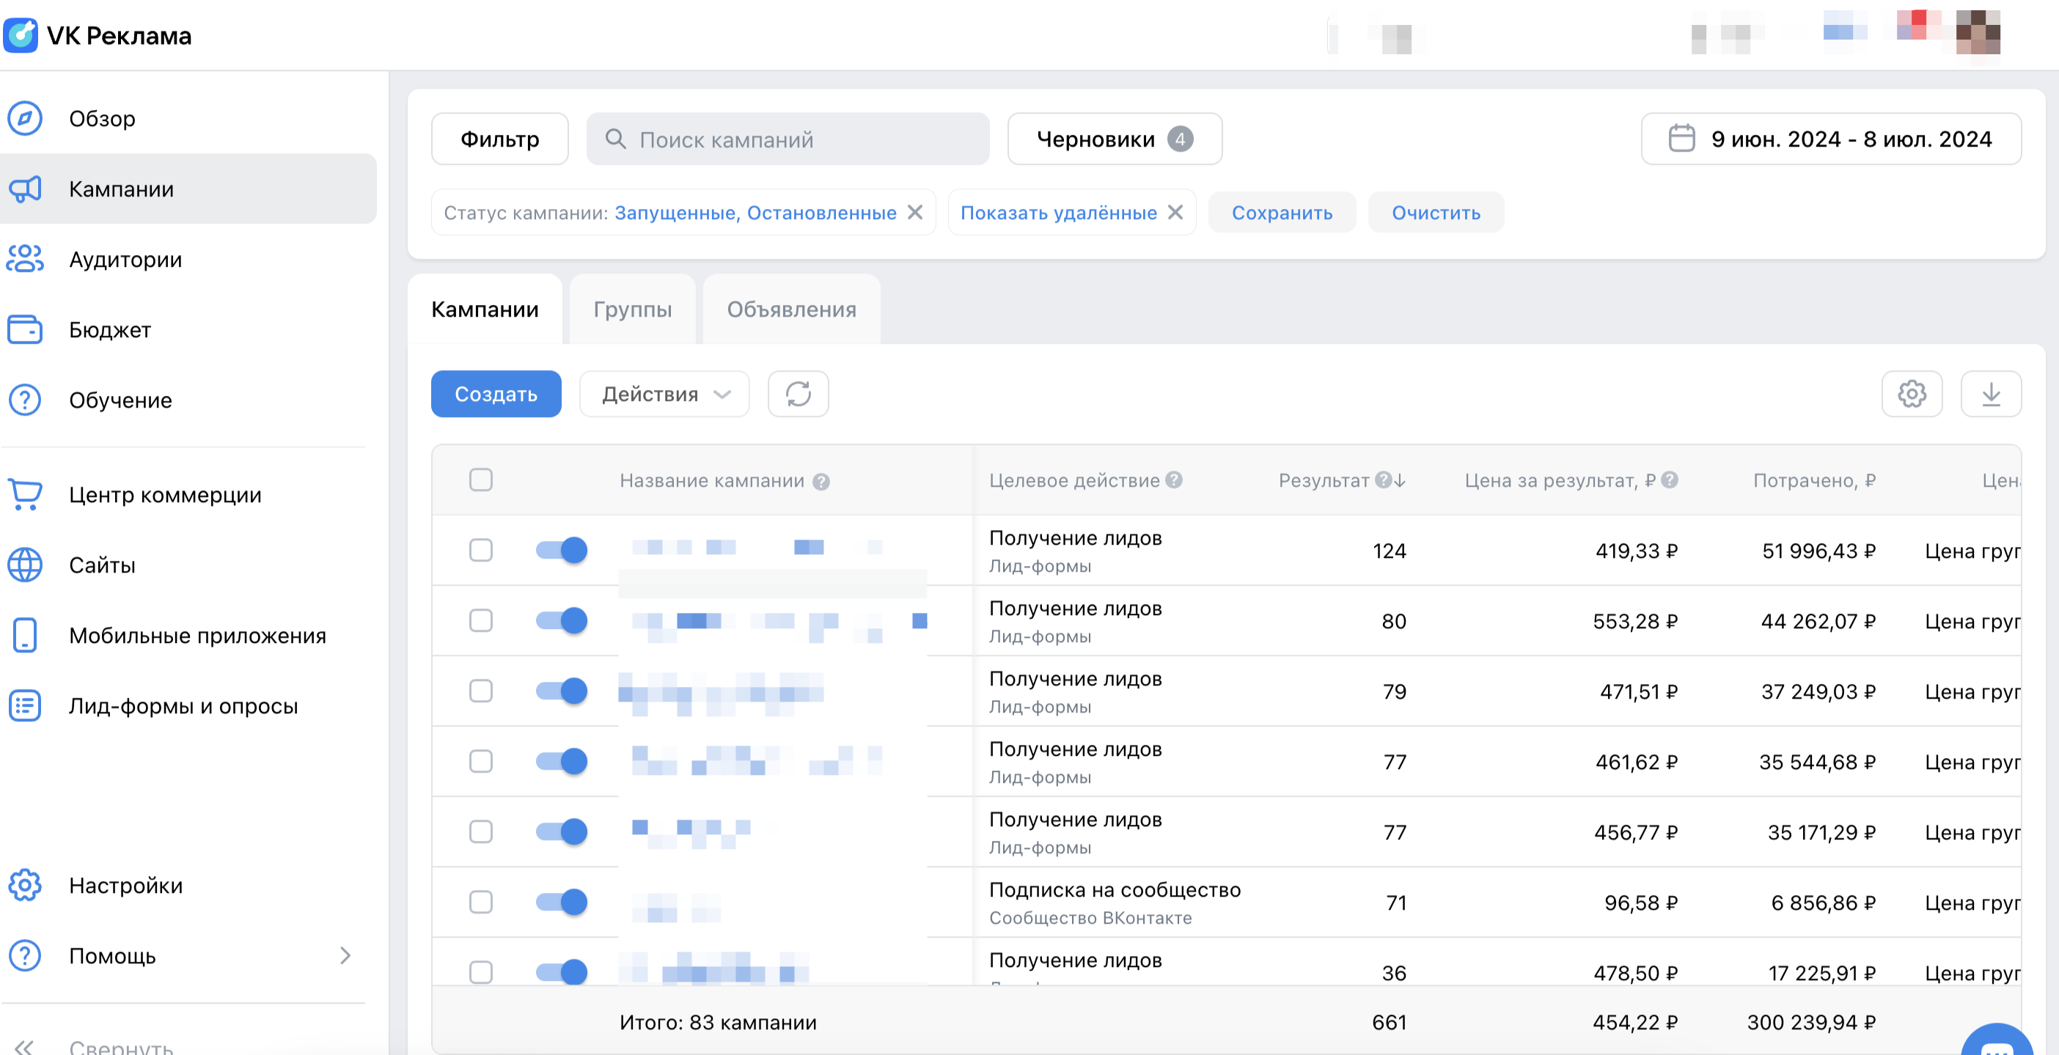The image size is (2059, 1055).
Task: Click the Кампании megaphone icon
Action: tap(25, 188)
